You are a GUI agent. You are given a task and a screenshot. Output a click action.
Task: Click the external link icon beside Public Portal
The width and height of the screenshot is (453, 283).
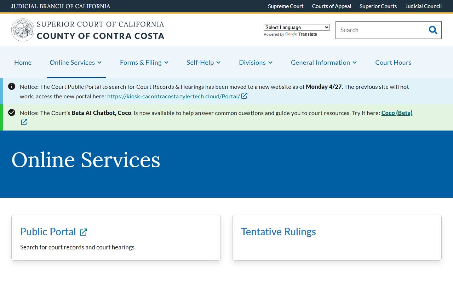pos(84,232)
